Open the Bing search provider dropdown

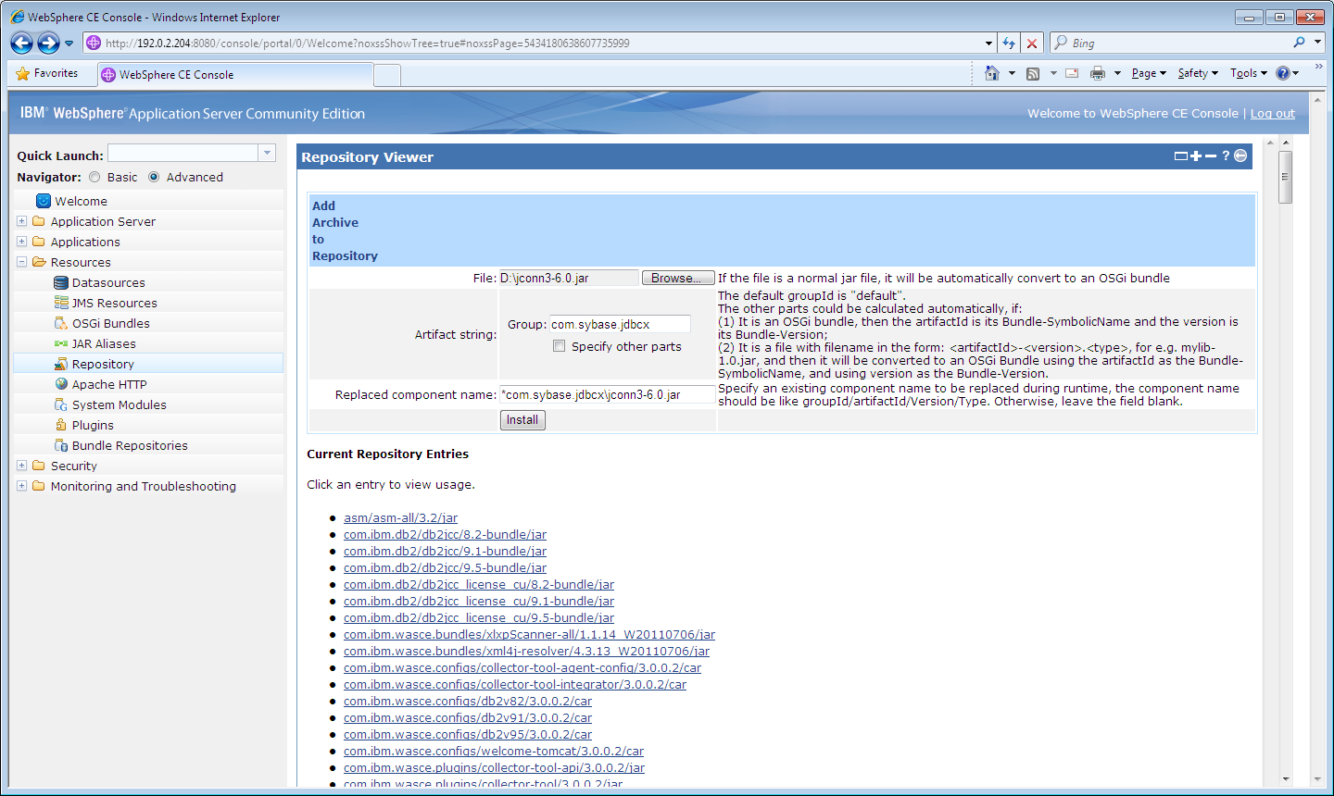point(1317,43)
